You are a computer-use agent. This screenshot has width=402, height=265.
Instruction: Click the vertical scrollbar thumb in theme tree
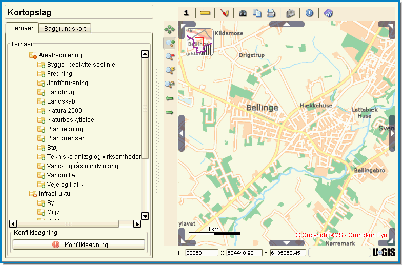145,109
